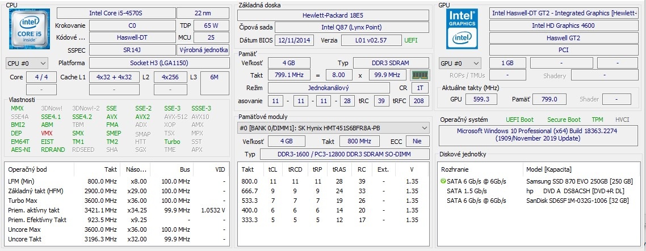Click the Intel HD Graphics 4600 field
The image size is (646, 251).
563,25
